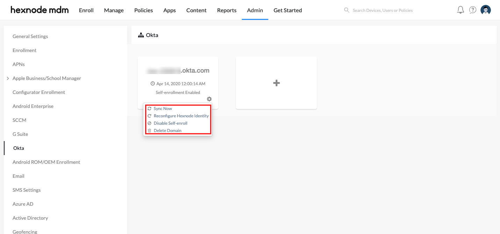The width and height of the screenshot is (500, 234).
Task: Click the Apr 14, 2020 12:00:14 AM timestamp
Action: (181, 84)
